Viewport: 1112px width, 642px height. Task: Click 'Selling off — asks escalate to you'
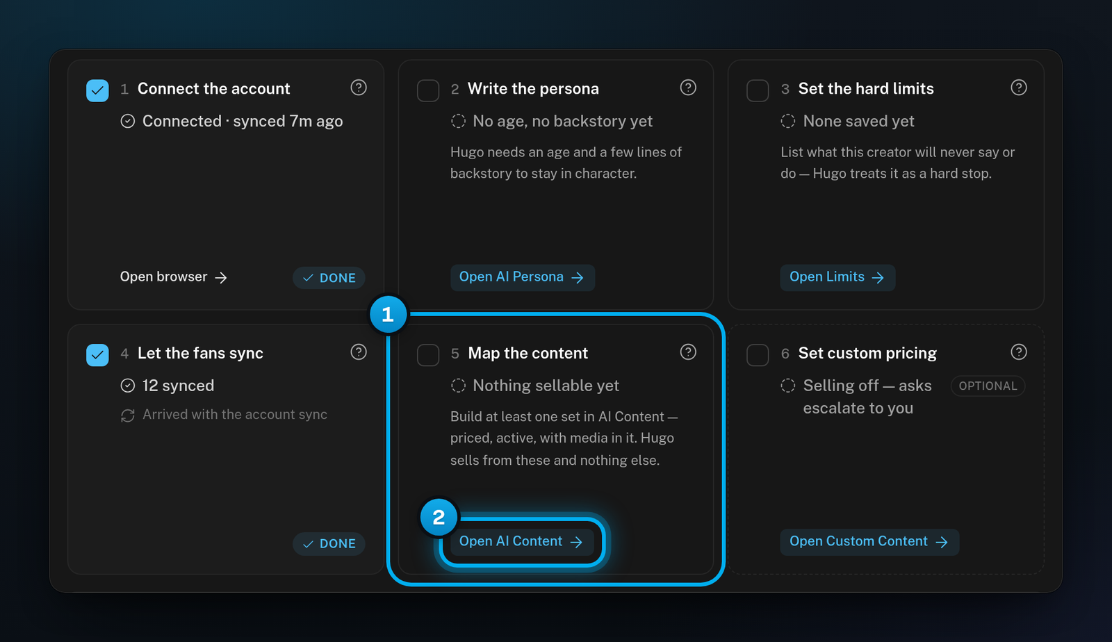[x=867, y=397]
